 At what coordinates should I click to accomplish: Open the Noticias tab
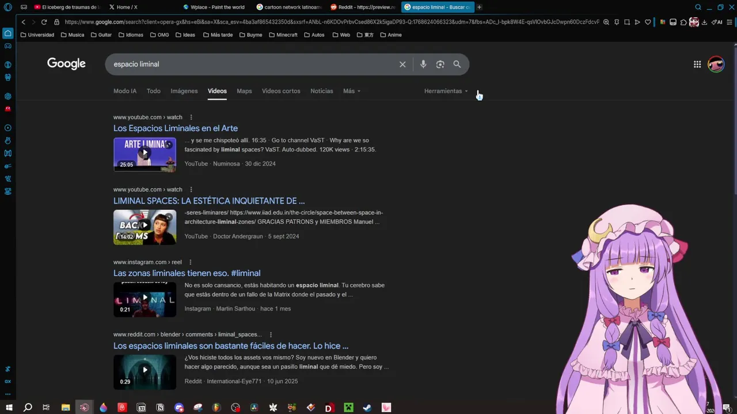click(x=322, y=91)
